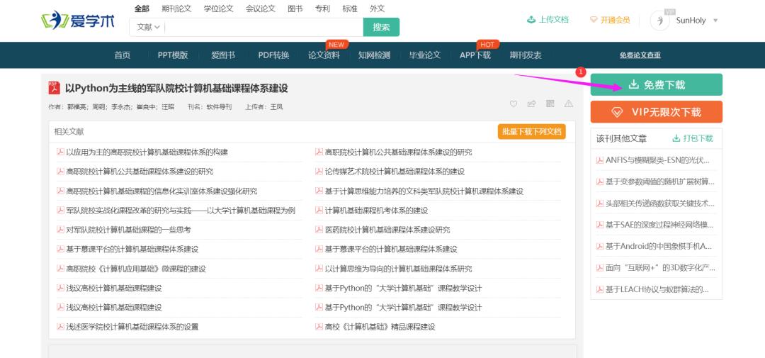Image resolution: width=765 pixels, height=358 pixels.
Task: Expand the SunHoly account menu arrow
Action: 715,21
